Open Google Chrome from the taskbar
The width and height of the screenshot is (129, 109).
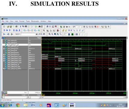pyautogui.click(x=18, y=105)
